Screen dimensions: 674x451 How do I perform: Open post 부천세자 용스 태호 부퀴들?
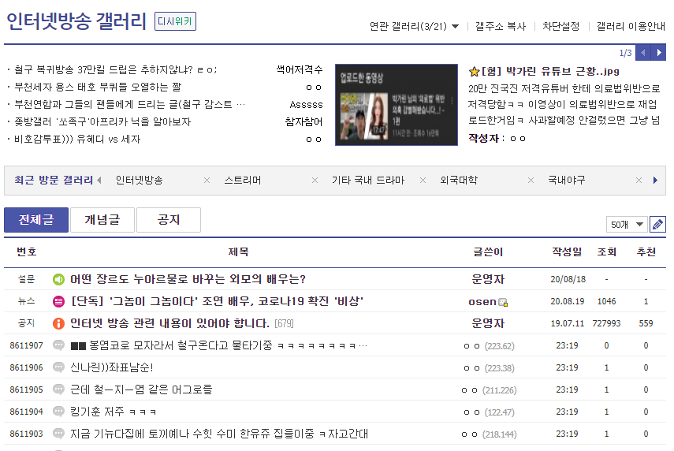tap(98, 88)
